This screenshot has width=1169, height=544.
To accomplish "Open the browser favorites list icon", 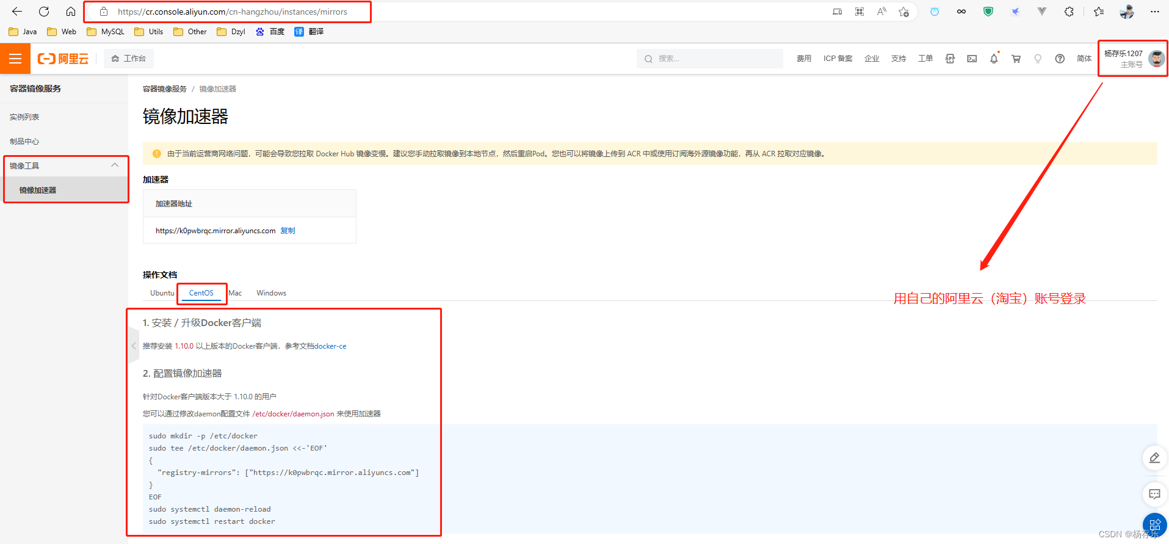I will tap(1099, 12).
